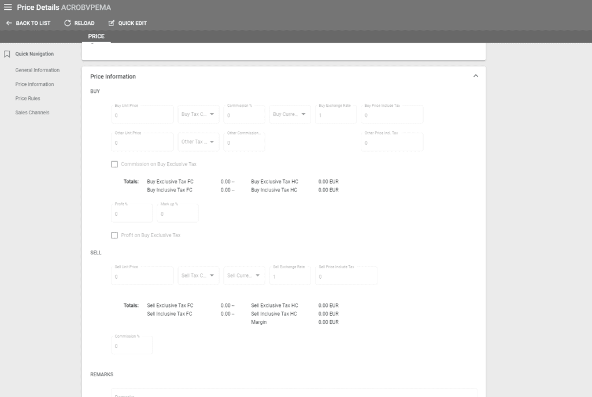
Task: Open the Sell Tax Code dropdown
Action: pos(199,276)
